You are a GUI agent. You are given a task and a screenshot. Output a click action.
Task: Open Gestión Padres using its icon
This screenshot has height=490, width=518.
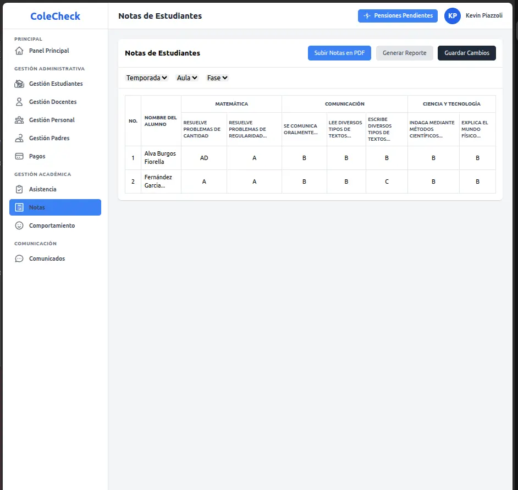(x=19, y=138)
